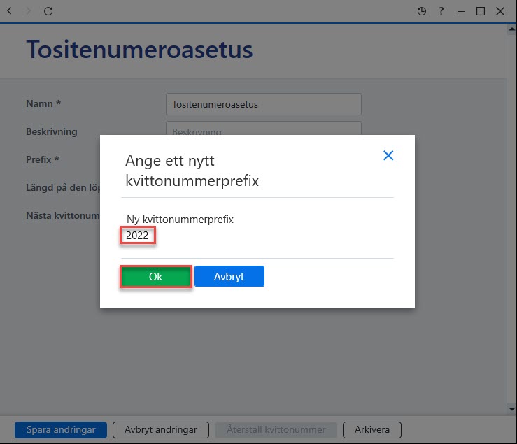Close the kvittonummerprefix dialog with X
This screenshot has height=444, width=517.
tap(388, 155)
